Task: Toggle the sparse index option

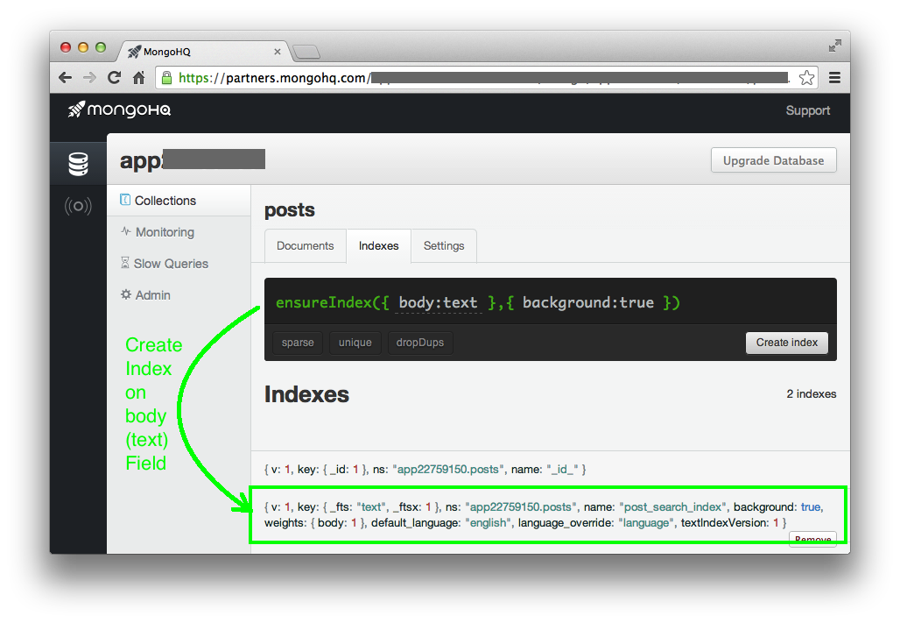Action: tap(298, 343)
